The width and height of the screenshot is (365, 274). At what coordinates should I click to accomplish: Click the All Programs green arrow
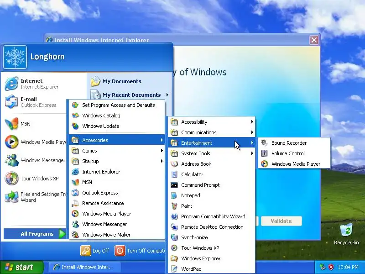pyautogui.click(x=62, y=234)
